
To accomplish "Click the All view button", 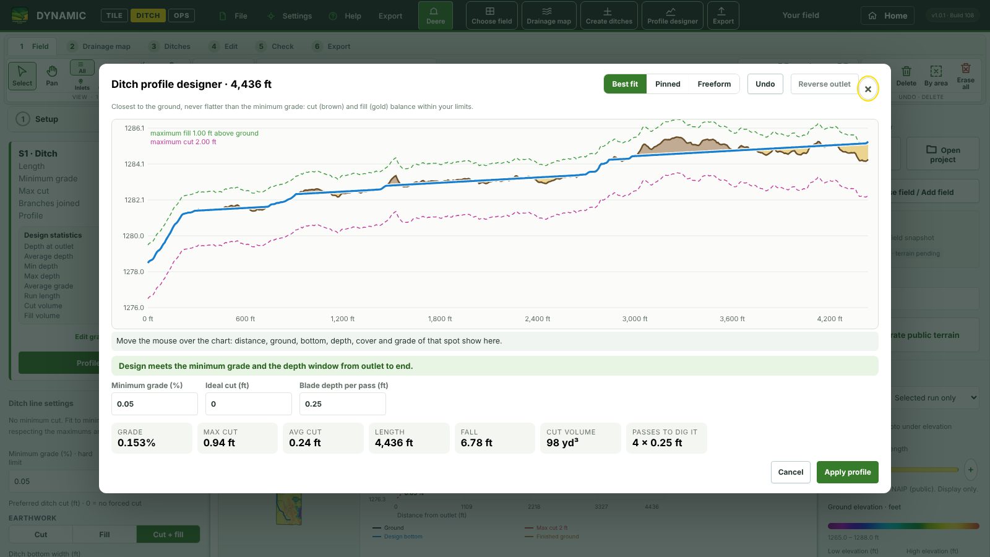I will pos(82,67).
